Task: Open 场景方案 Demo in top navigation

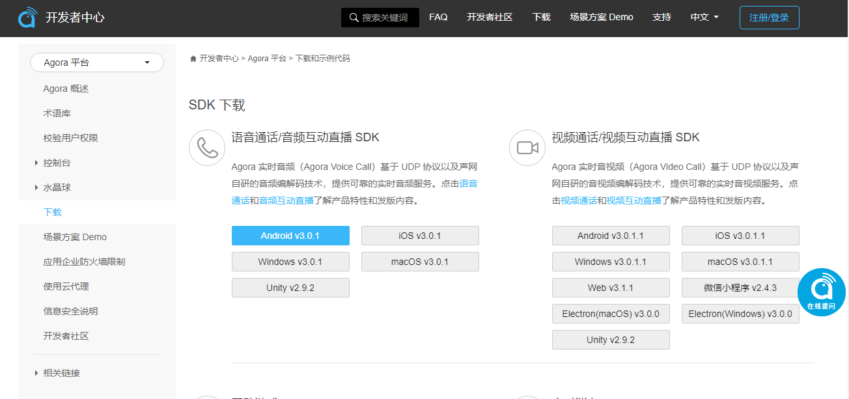Action: (602, 18)
